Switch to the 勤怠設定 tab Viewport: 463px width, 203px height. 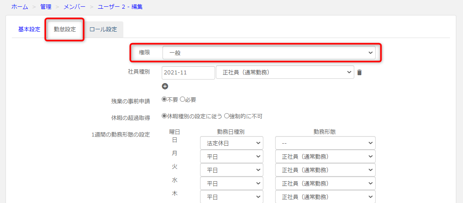[x=65, y=30]
